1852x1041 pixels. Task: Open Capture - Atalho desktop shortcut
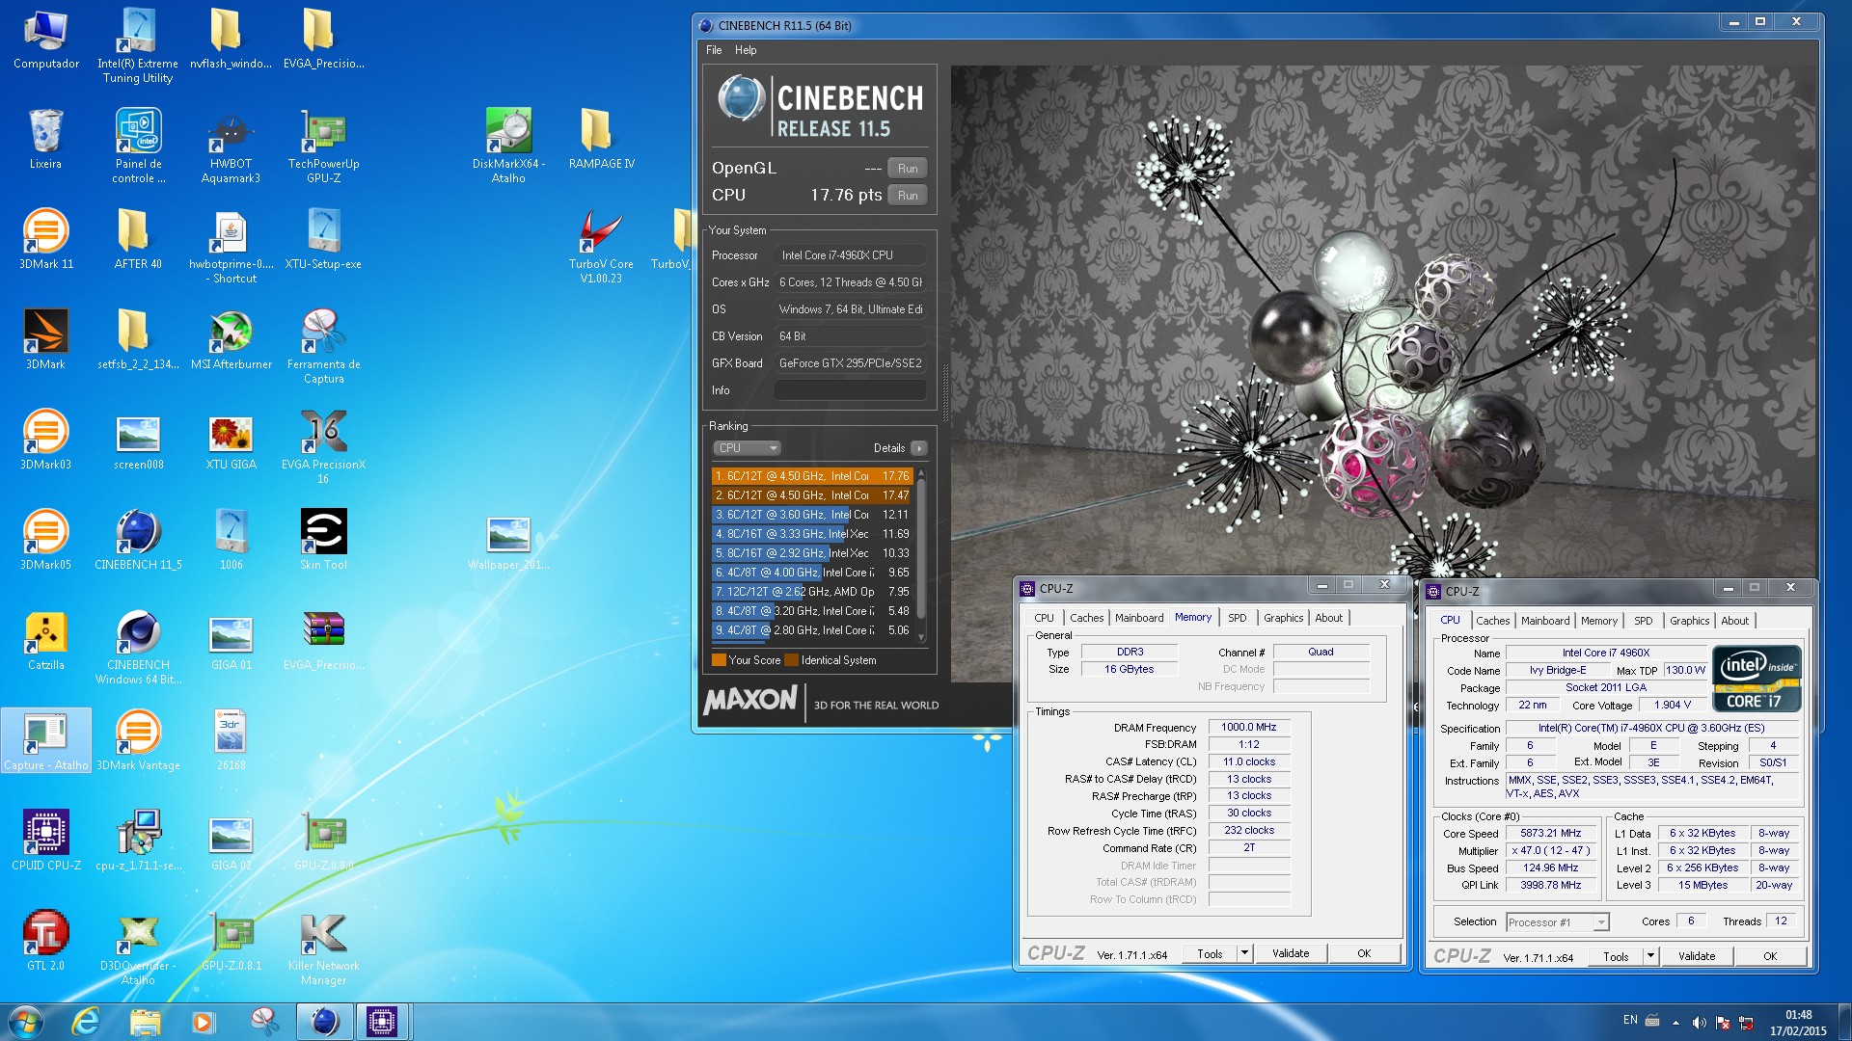[x=45, y=740]
